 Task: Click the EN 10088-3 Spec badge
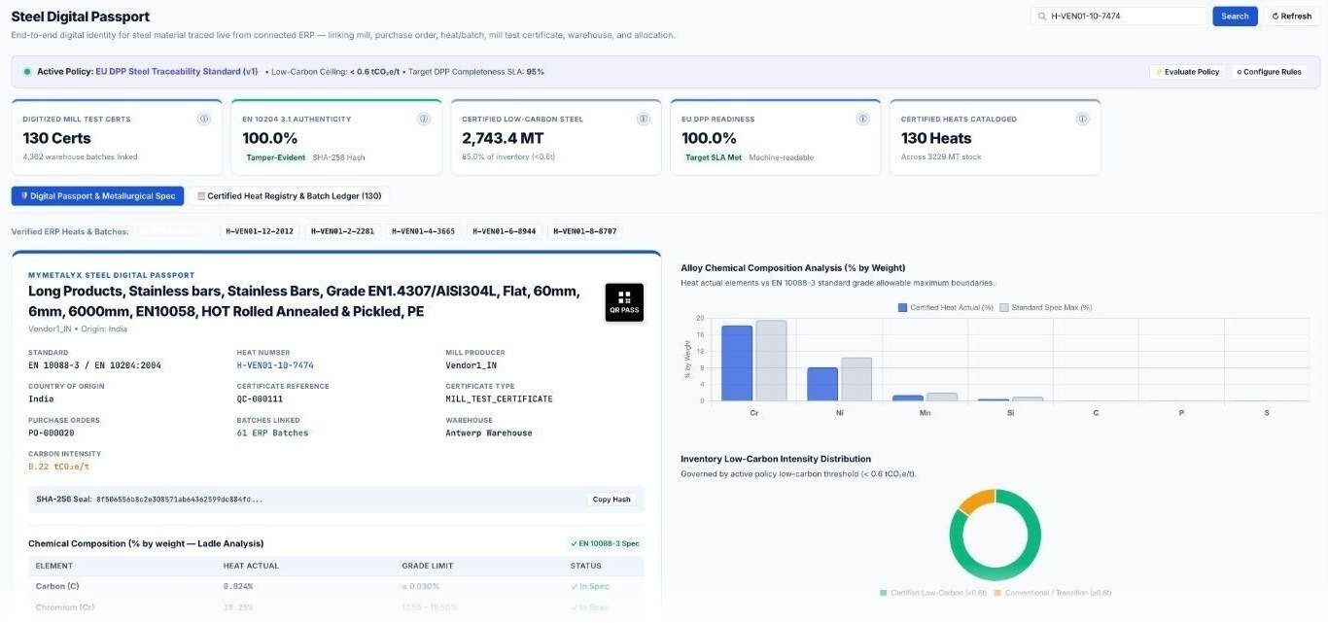tap(605, 543)
